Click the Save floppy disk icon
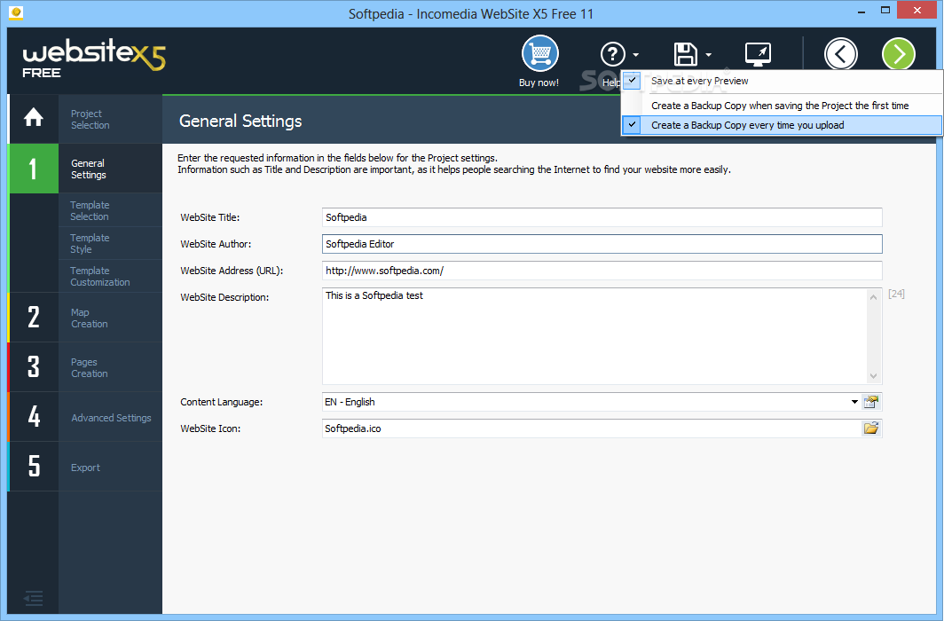Viewport: 944px width, 621px height. coord(685,54)
